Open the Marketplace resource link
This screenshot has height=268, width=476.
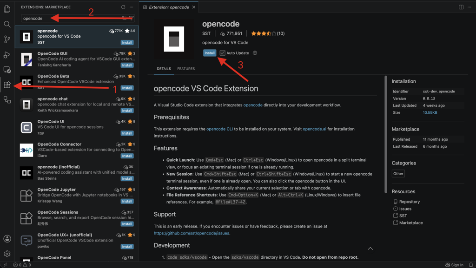click(411, 222)
